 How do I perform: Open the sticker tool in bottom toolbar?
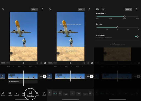tap(3, 94)
